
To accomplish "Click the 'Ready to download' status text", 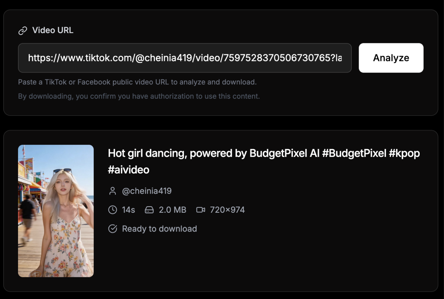I will click(159, 229).
